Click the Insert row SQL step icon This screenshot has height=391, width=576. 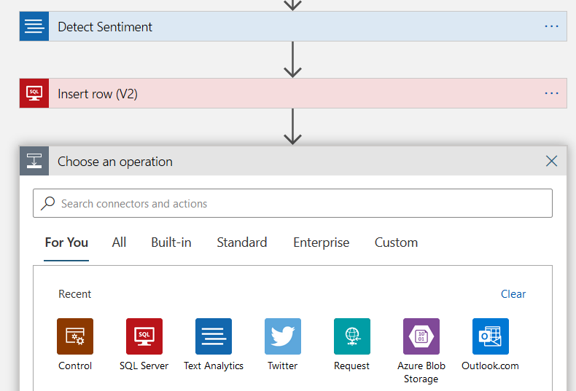tap(34, 93)
